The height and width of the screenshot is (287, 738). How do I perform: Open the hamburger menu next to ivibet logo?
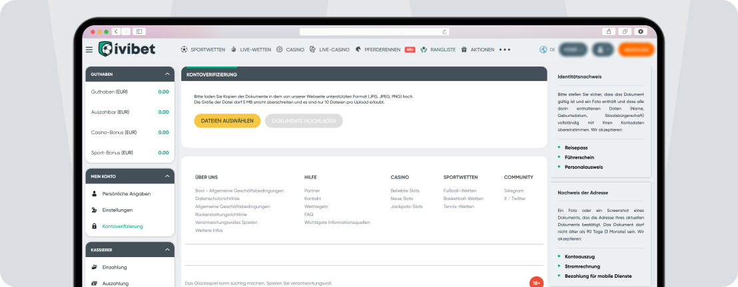tap(89, 49)
